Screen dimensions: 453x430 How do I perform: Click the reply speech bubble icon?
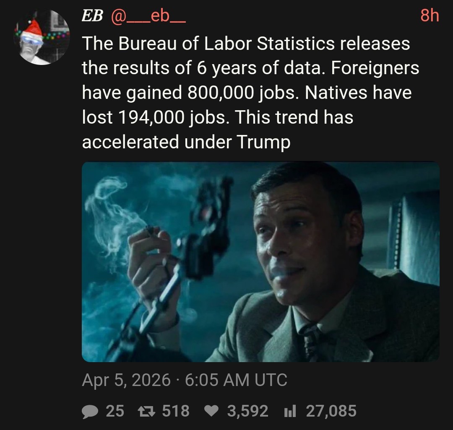[89, 411]
